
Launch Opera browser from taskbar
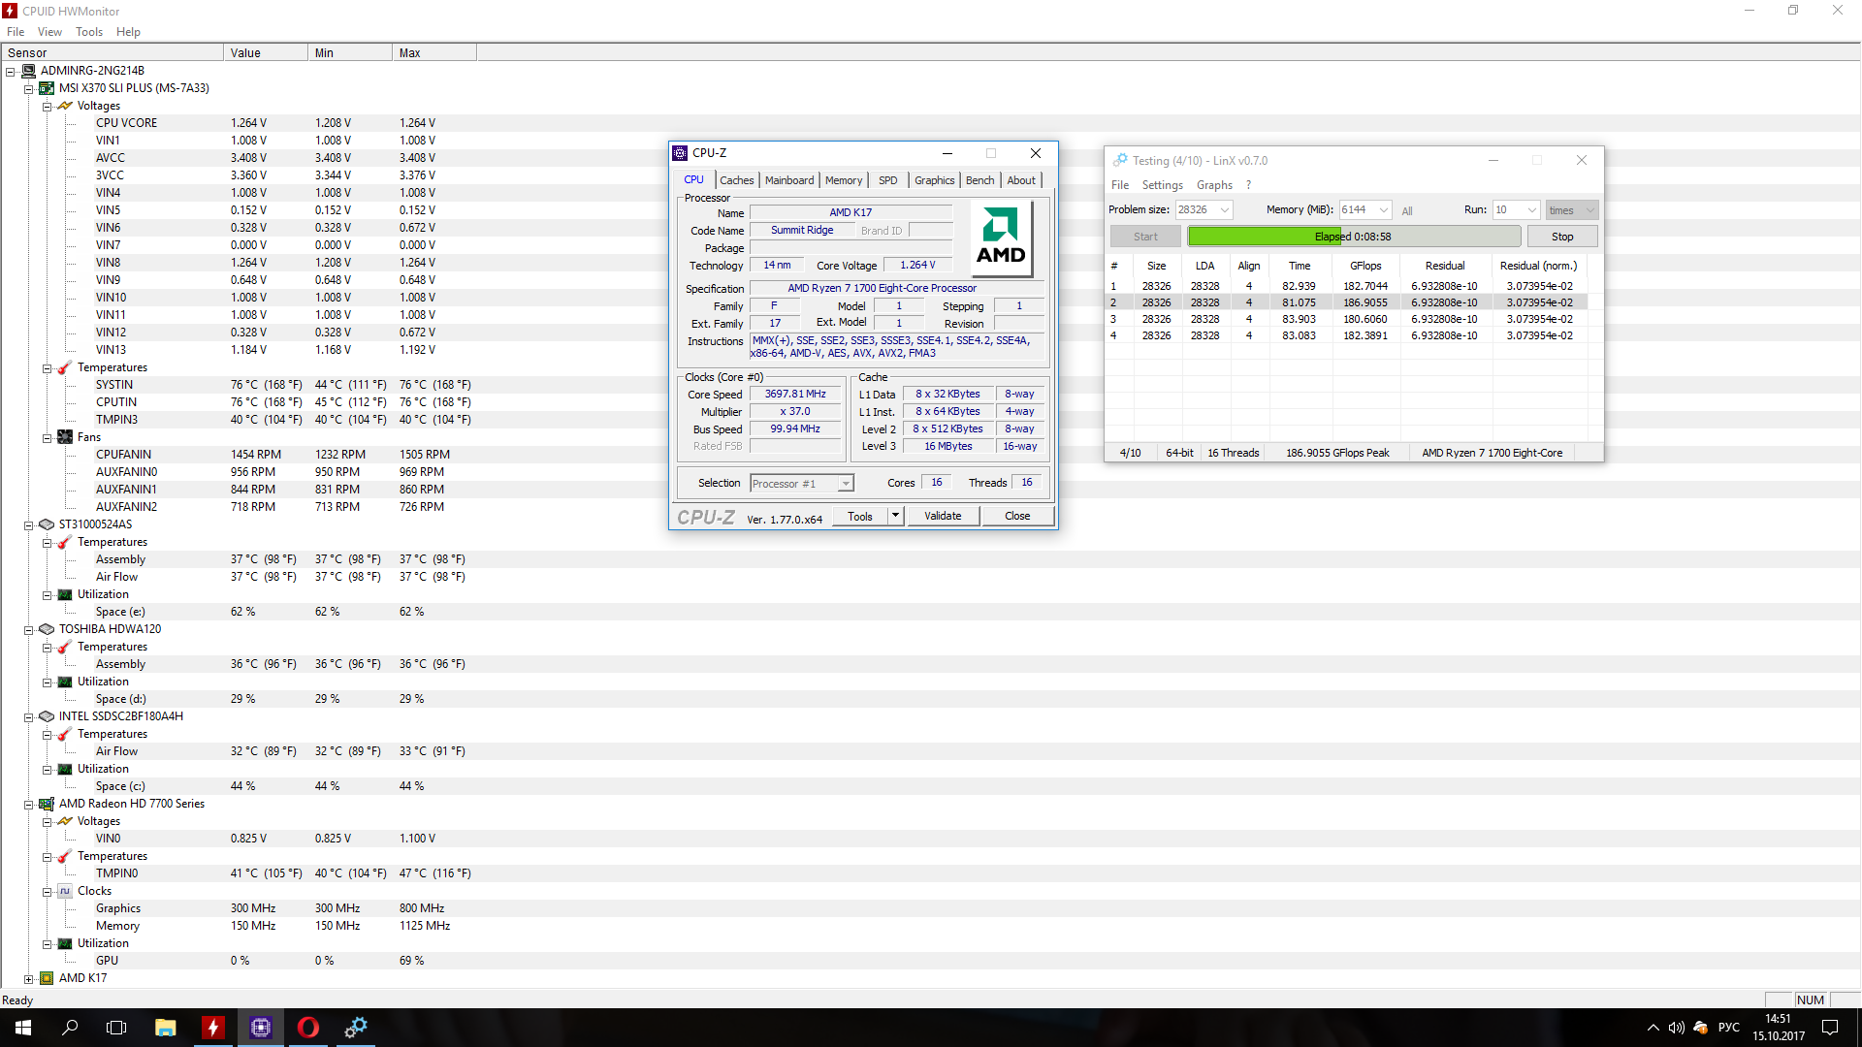308,1028
